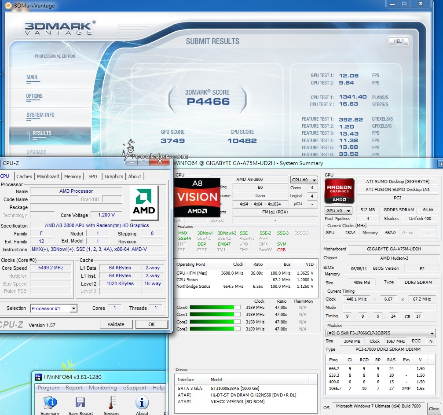Click the Core Voltage value field
The image size is (443, 415).
tap(106, 215)
